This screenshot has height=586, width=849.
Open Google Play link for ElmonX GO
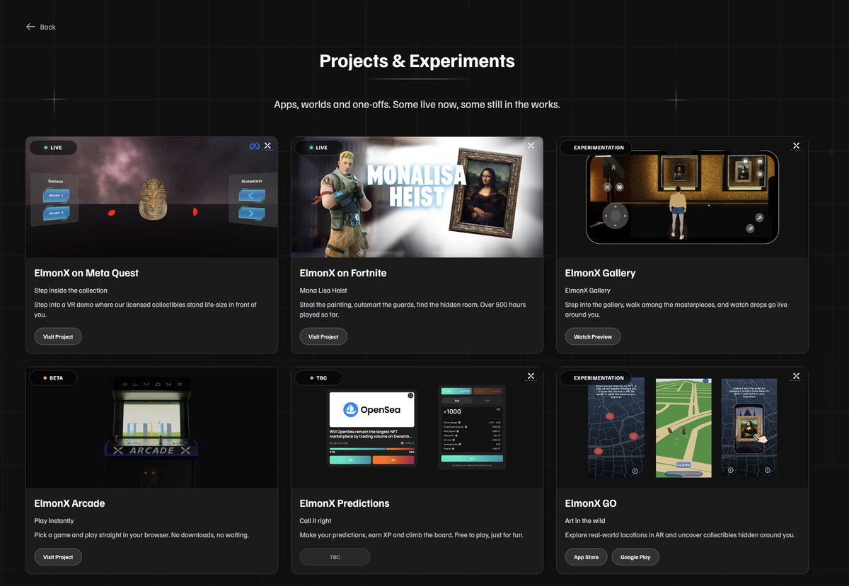coord(635,557)
